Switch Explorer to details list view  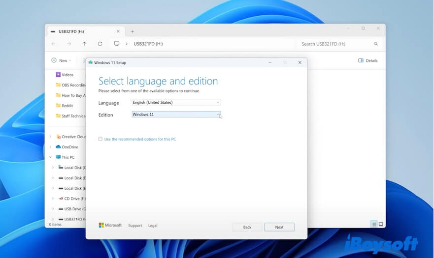click(374, 224)
